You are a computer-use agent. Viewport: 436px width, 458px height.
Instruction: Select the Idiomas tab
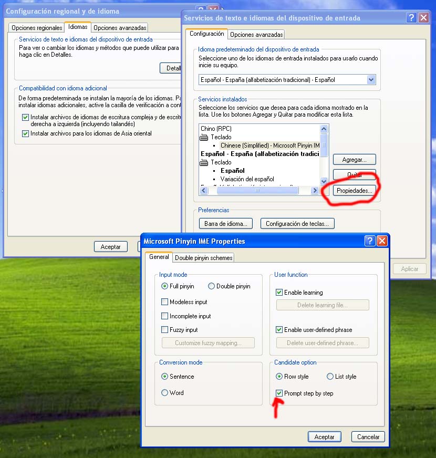tap(78, 27)
